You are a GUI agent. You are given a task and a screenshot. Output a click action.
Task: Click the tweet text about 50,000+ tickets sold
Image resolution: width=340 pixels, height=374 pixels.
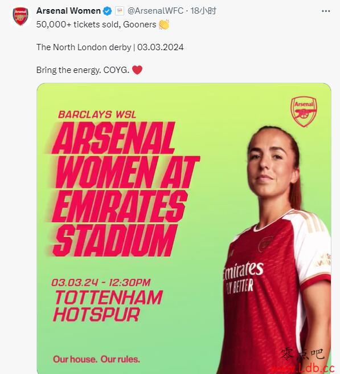[x=96, y=25]
